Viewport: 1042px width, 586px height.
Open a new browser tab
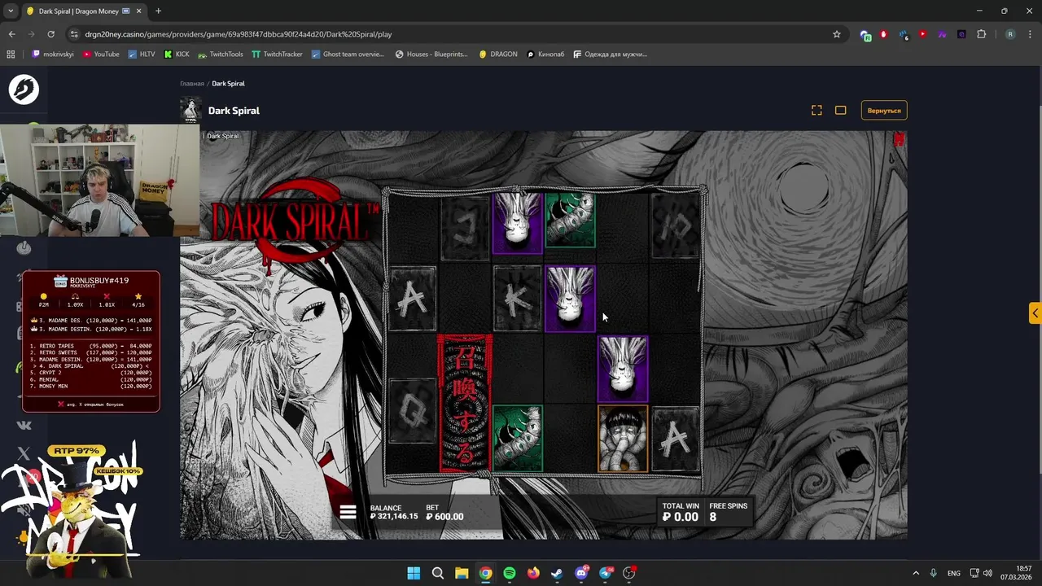click(x=158, y=11)
